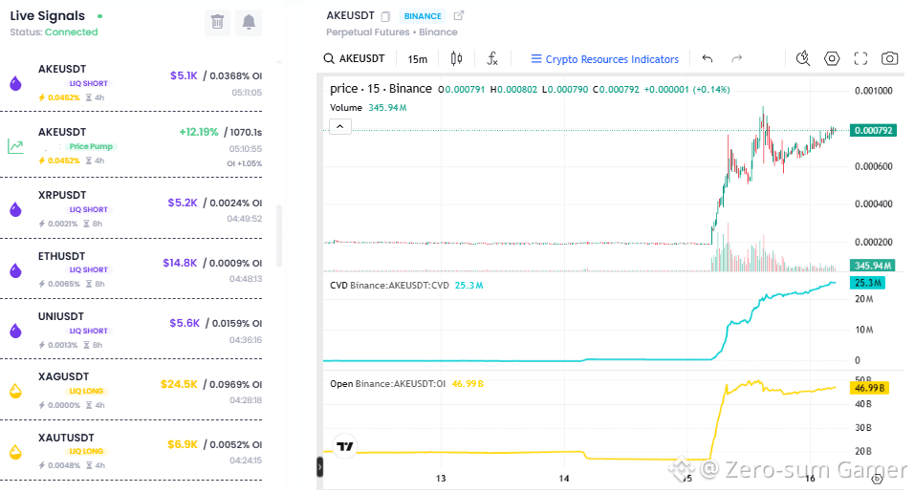
Task: Click the TradingView logo on chart
Action: pos(345,446)
